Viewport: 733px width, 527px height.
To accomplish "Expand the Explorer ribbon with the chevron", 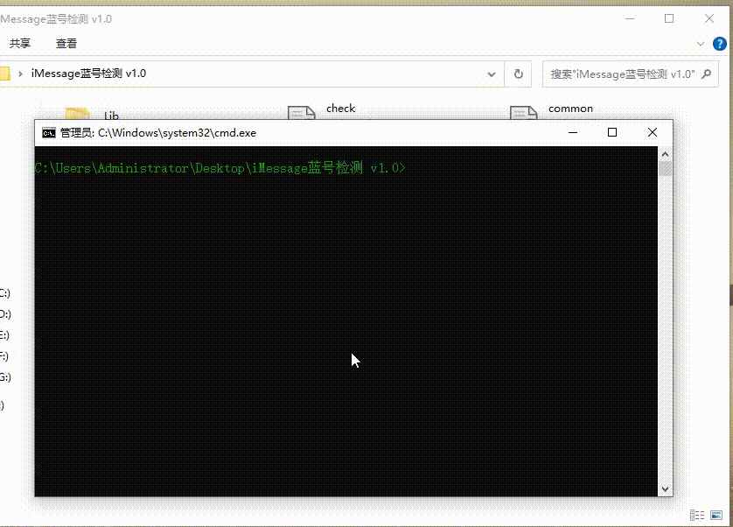I will click(700, 44).
